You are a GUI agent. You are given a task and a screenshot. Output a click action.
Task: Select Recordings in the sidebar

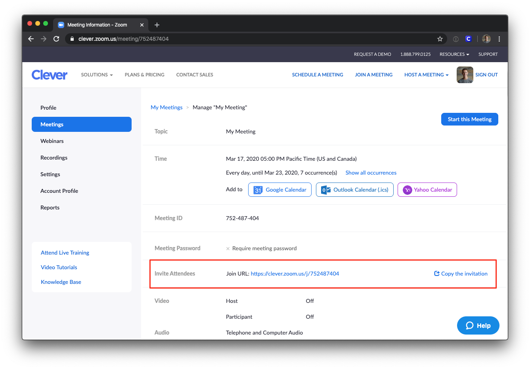[x=54, y=158]
